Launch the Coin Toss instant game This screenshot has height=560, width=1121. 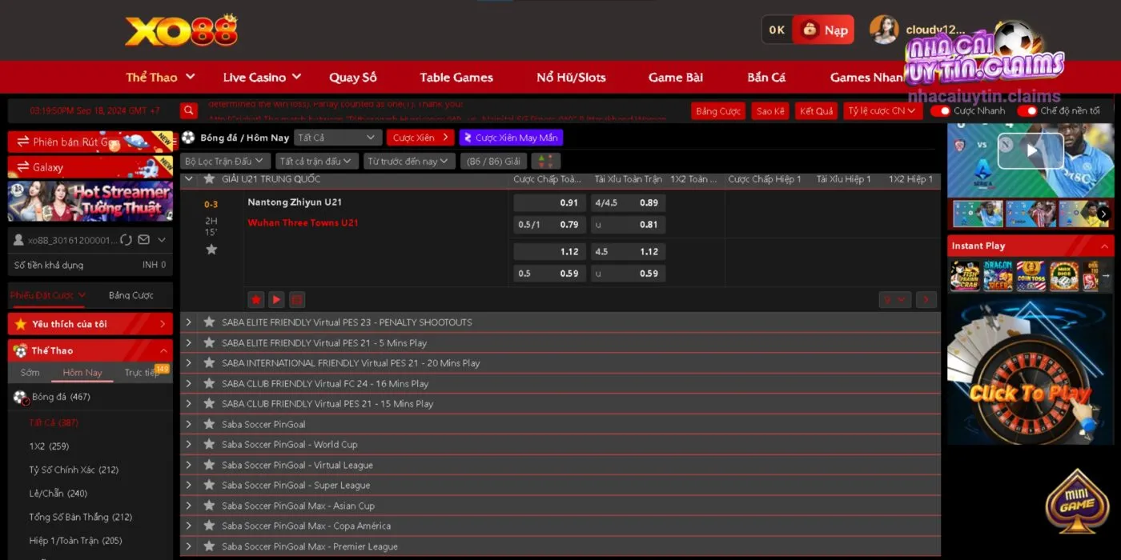1031,276
